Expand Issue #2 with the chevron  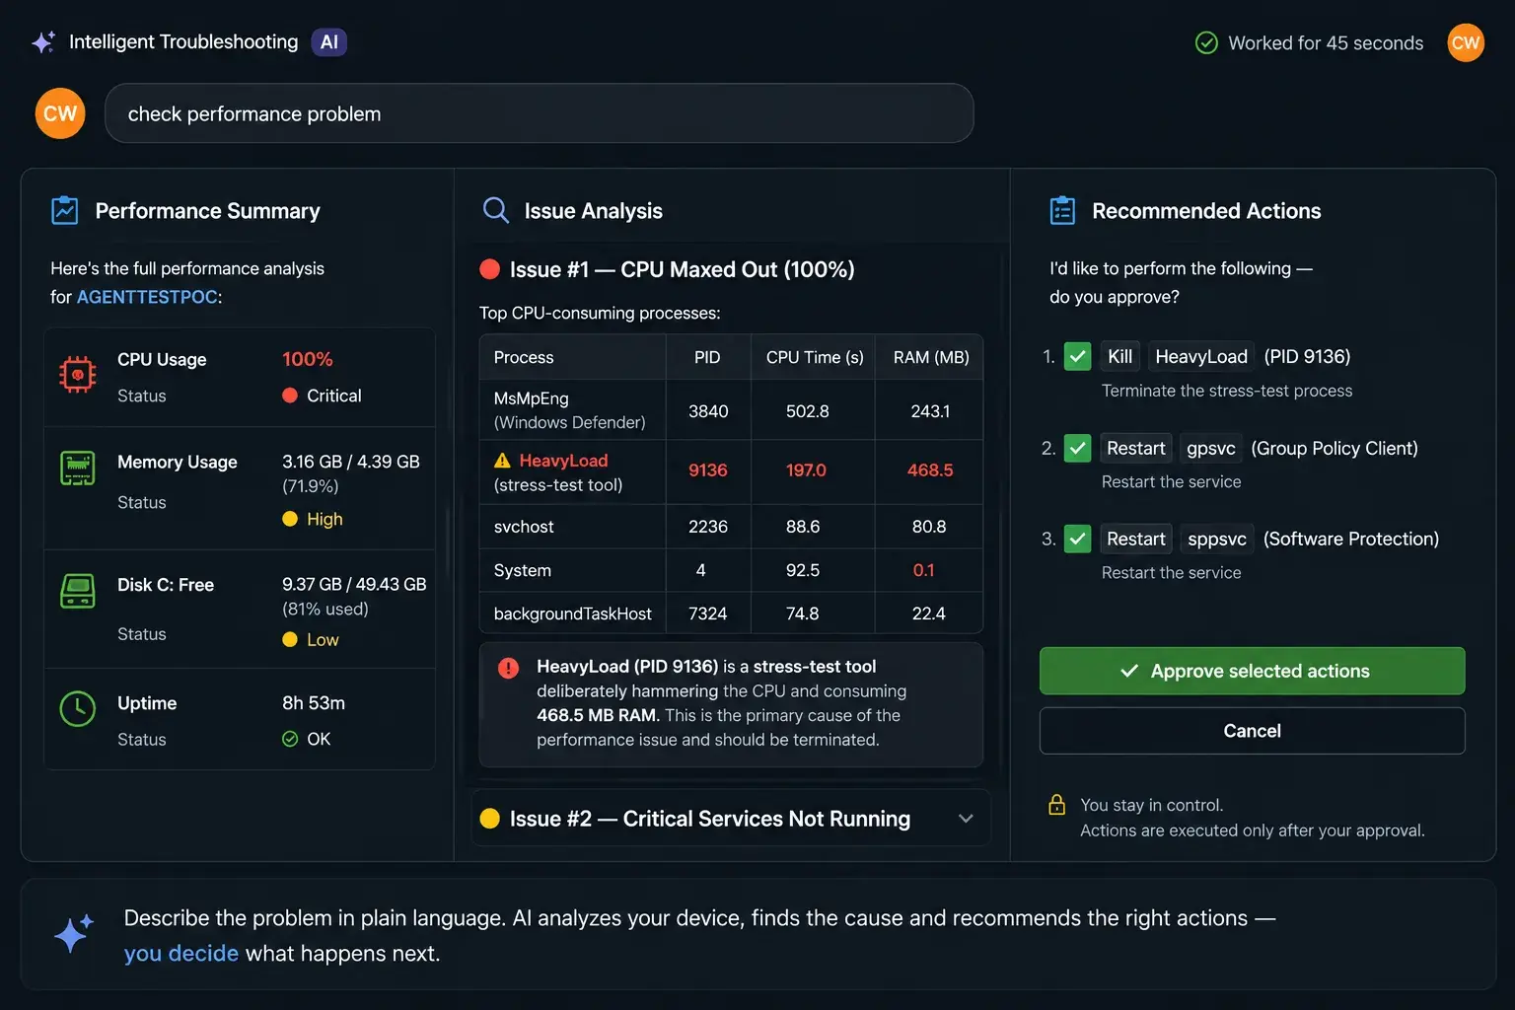(x=966, y=819)
